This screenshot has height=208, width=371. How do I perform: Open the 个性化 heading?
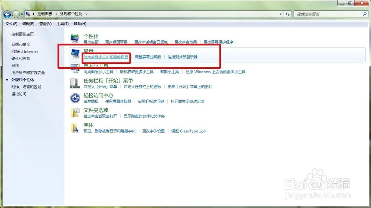tap(91, 36)
